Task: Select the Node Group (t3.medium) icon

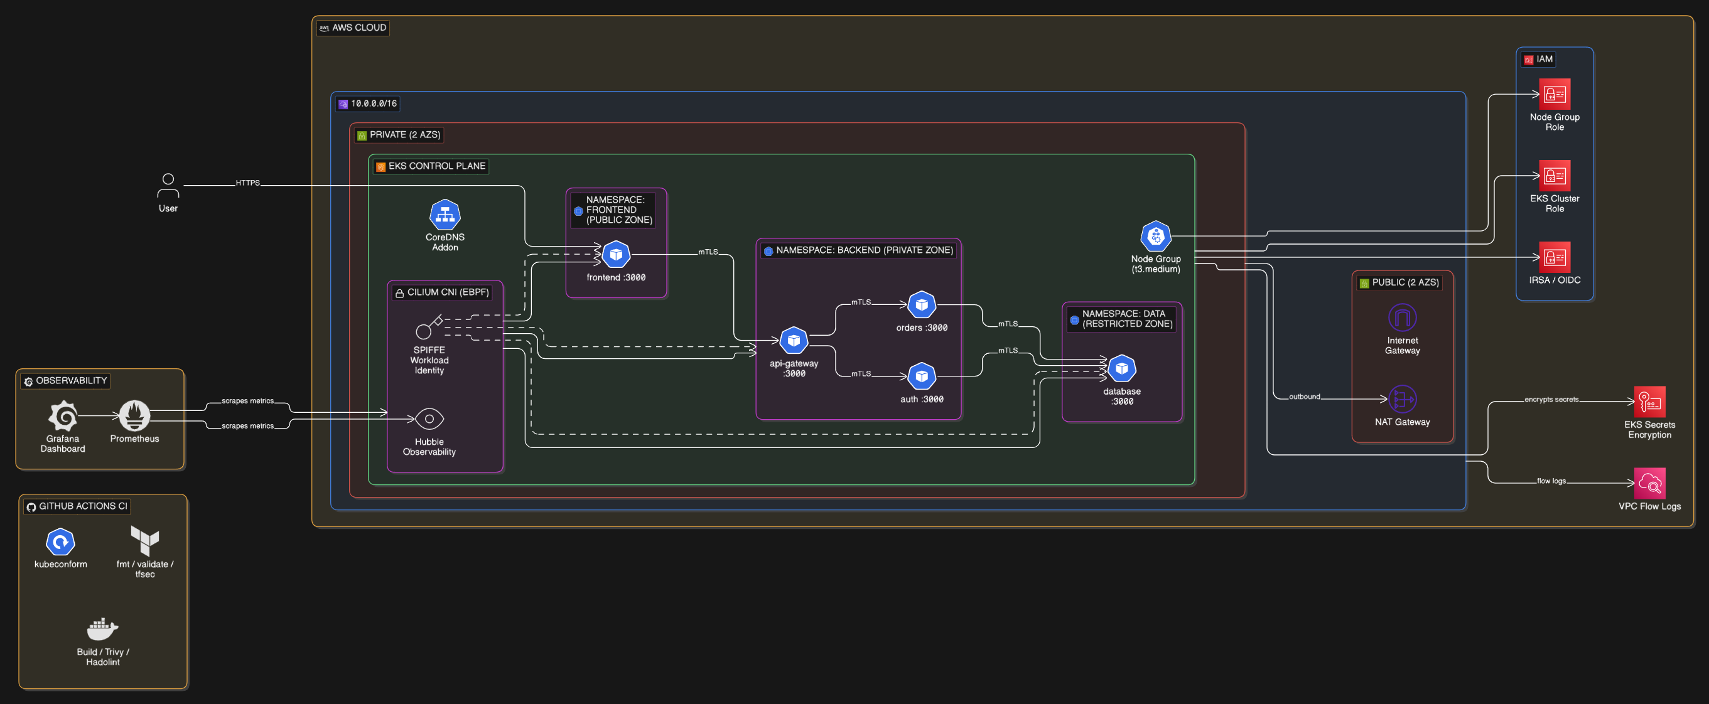Action: pyautogui.click(x=1156, y=236)
